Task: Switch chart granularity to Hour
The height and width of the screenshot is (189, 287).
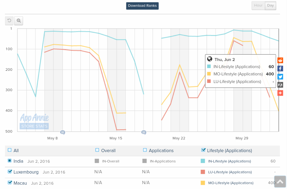Action: (x=258, y=5)
